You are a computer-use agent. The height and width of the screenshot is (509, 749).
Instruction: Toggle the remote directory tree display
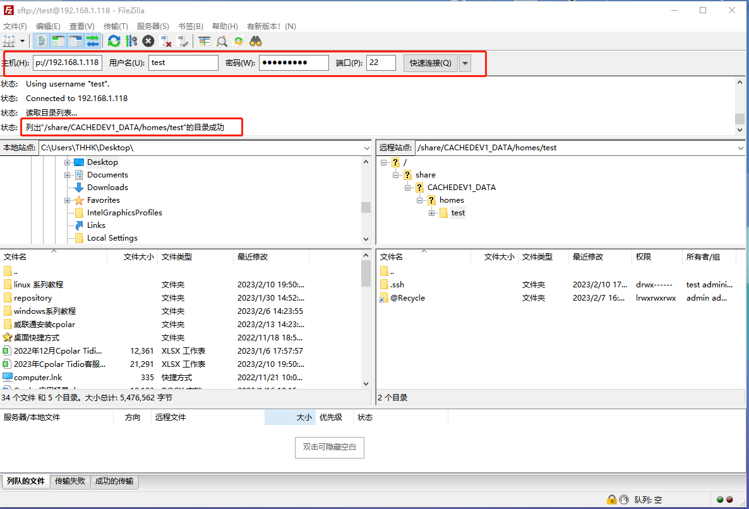76,41
